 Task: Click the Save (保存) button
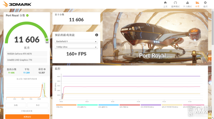38,105
